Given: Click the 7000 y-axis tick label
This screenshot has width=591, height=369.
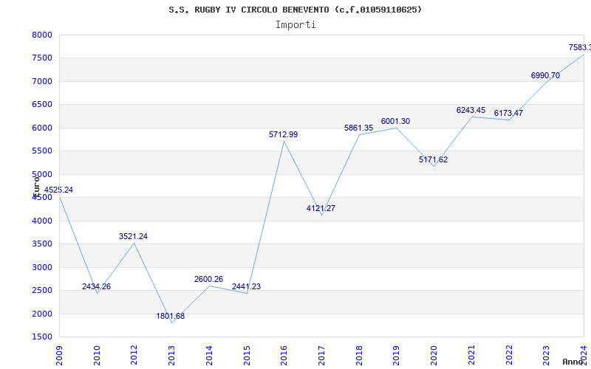Looking at the screenshot, I should point(42,81).
